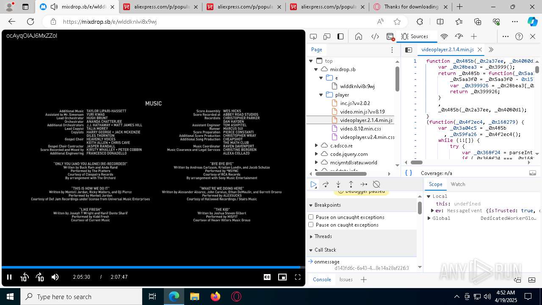Toggle closed captions in video player
The image size is (542, 305).
coord(267,277)
